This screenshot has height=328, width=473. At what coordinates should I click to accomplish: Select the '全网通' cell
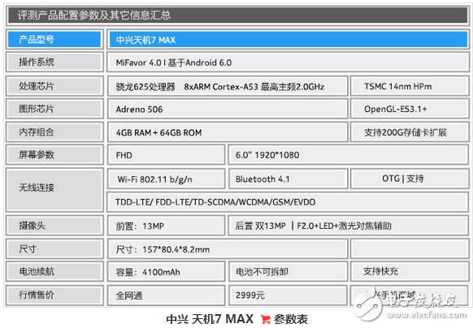coord(167,296)
